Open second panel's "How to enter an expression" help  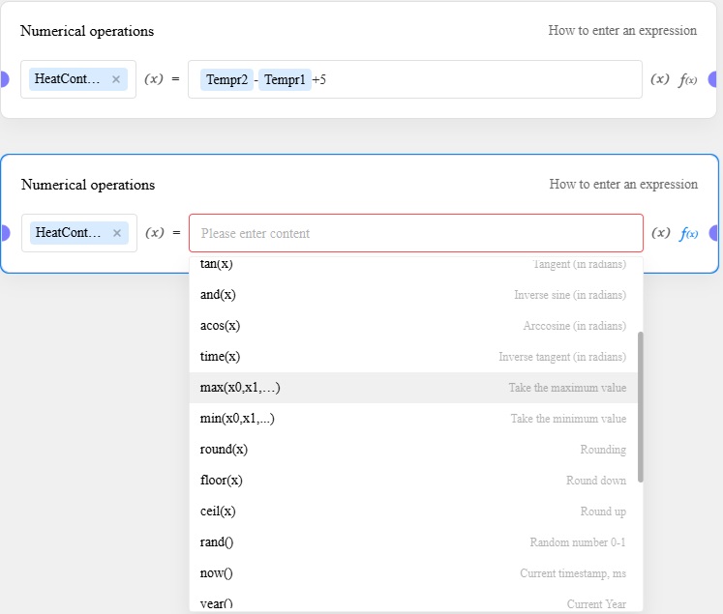coord(623,184)
